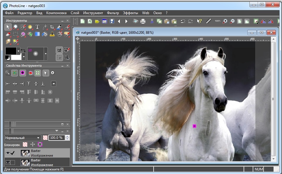This screenshot has height=174, width=282.
Task: Select the Text tool in Инструменты panel
Action: click(37, 27)
